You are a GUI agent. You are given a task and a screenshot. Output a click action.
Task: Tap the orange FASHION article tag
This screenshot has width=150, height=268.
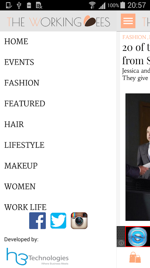pyautogui.click(x=134, y=37)
